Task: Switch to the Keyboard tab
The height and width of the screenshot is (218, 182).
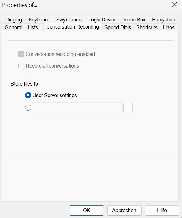Action: click(x=39, y=20)
